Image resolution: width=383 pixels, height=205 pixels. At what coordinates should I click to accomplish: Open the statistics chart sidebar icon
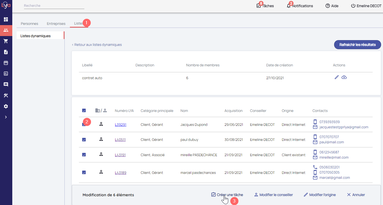coord(6,74)
